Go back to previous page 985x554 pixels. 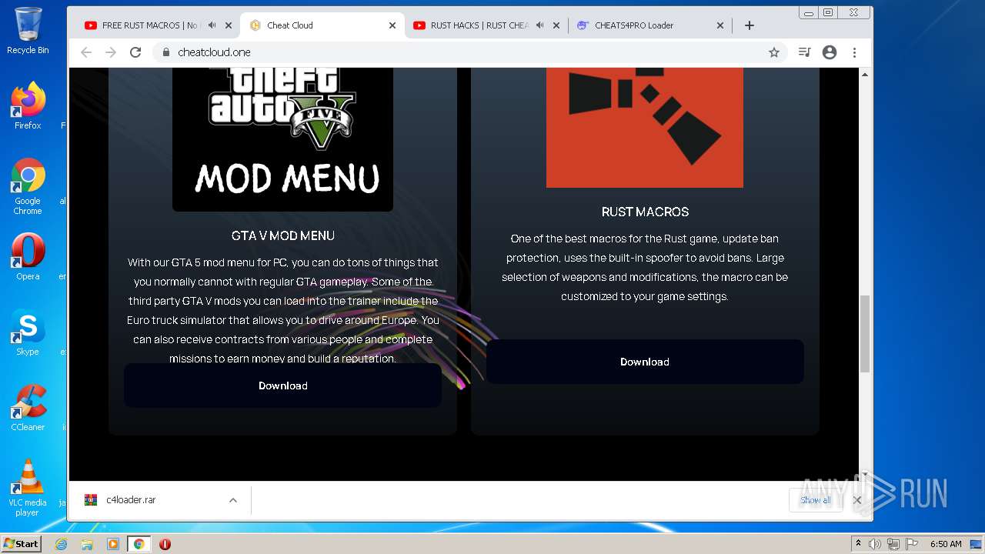pyautogui.click(x=86, y=52)
